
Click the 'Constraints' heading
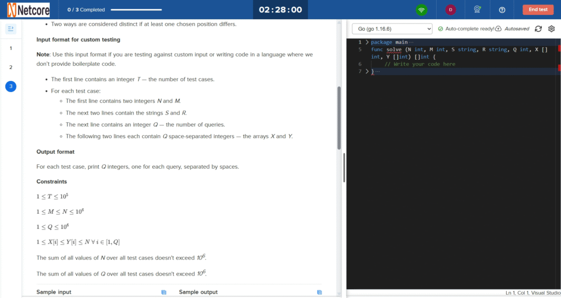51,181
